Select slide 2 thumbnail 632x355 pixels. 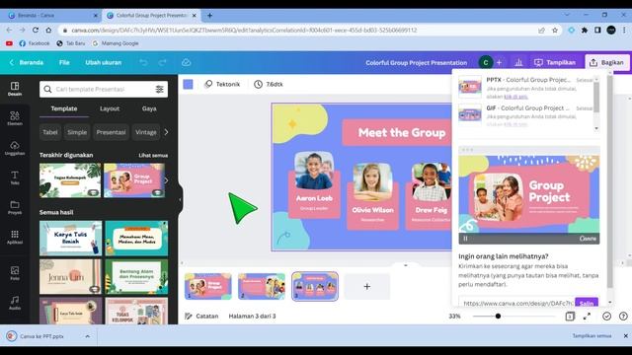point(262,286)
